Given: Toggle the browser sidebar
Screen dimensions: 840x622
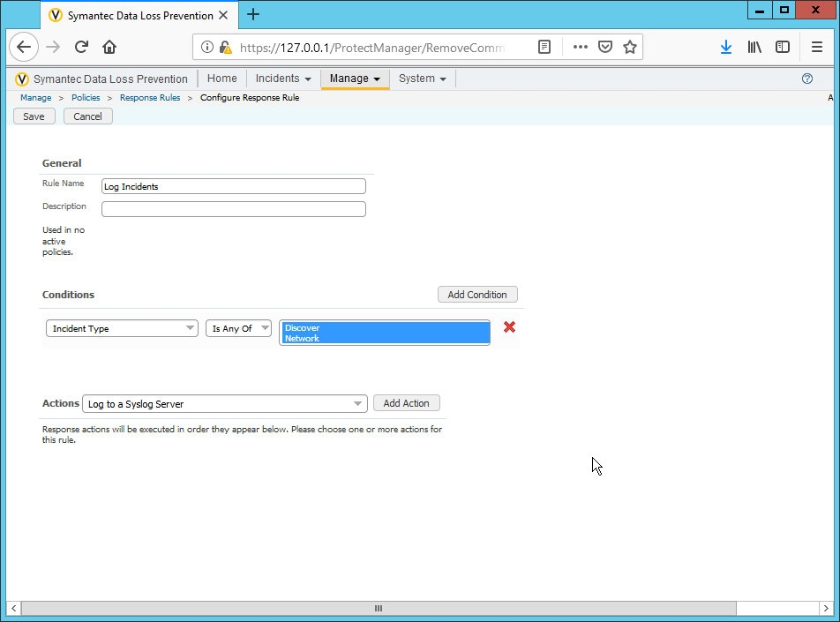Looking at the screenshot, I should [783, 47].
